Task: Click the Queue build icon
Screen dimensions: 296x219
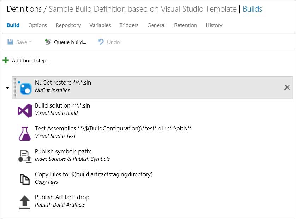Action: (48, 42)
